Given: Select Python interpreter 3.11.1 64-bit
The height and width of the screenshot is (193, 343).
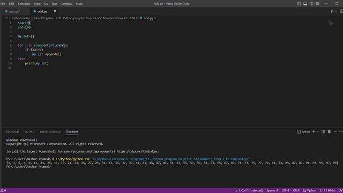Looking at the screenshot, I should [327, 191].
